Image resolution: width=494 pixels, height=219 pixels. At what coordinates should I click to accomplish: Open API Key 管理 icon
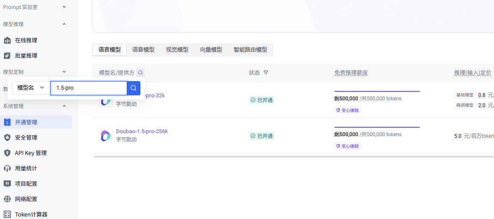click(x=7, y=153)
